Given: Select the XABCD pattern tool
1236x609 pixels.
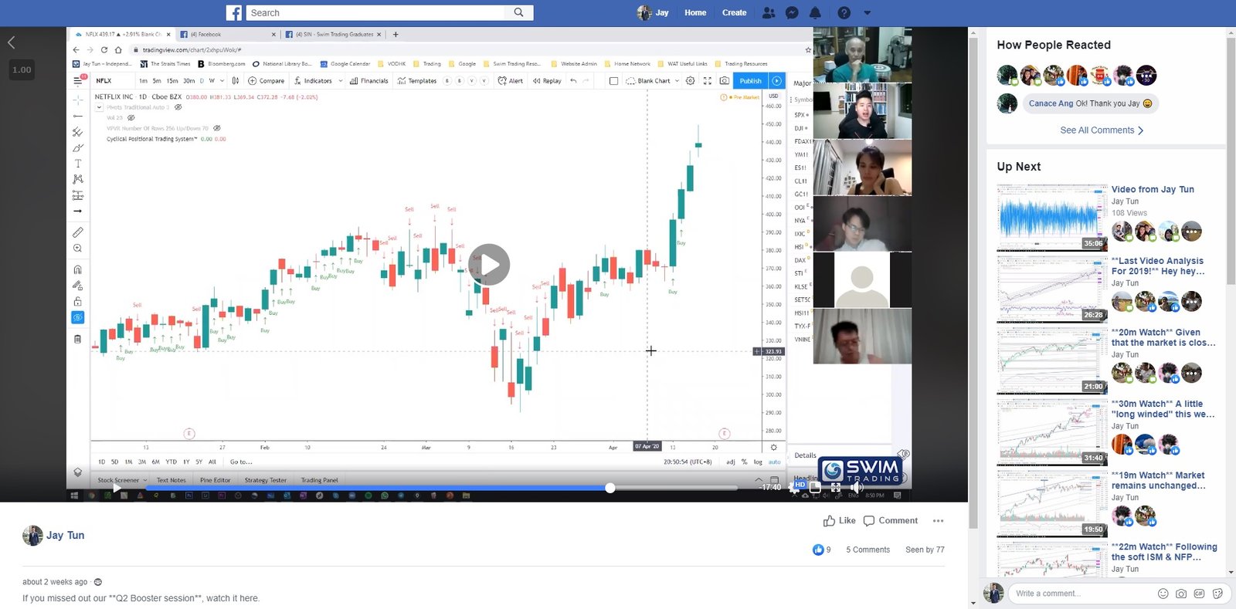Looking at the screenshot, I should [x=78, y=179].
